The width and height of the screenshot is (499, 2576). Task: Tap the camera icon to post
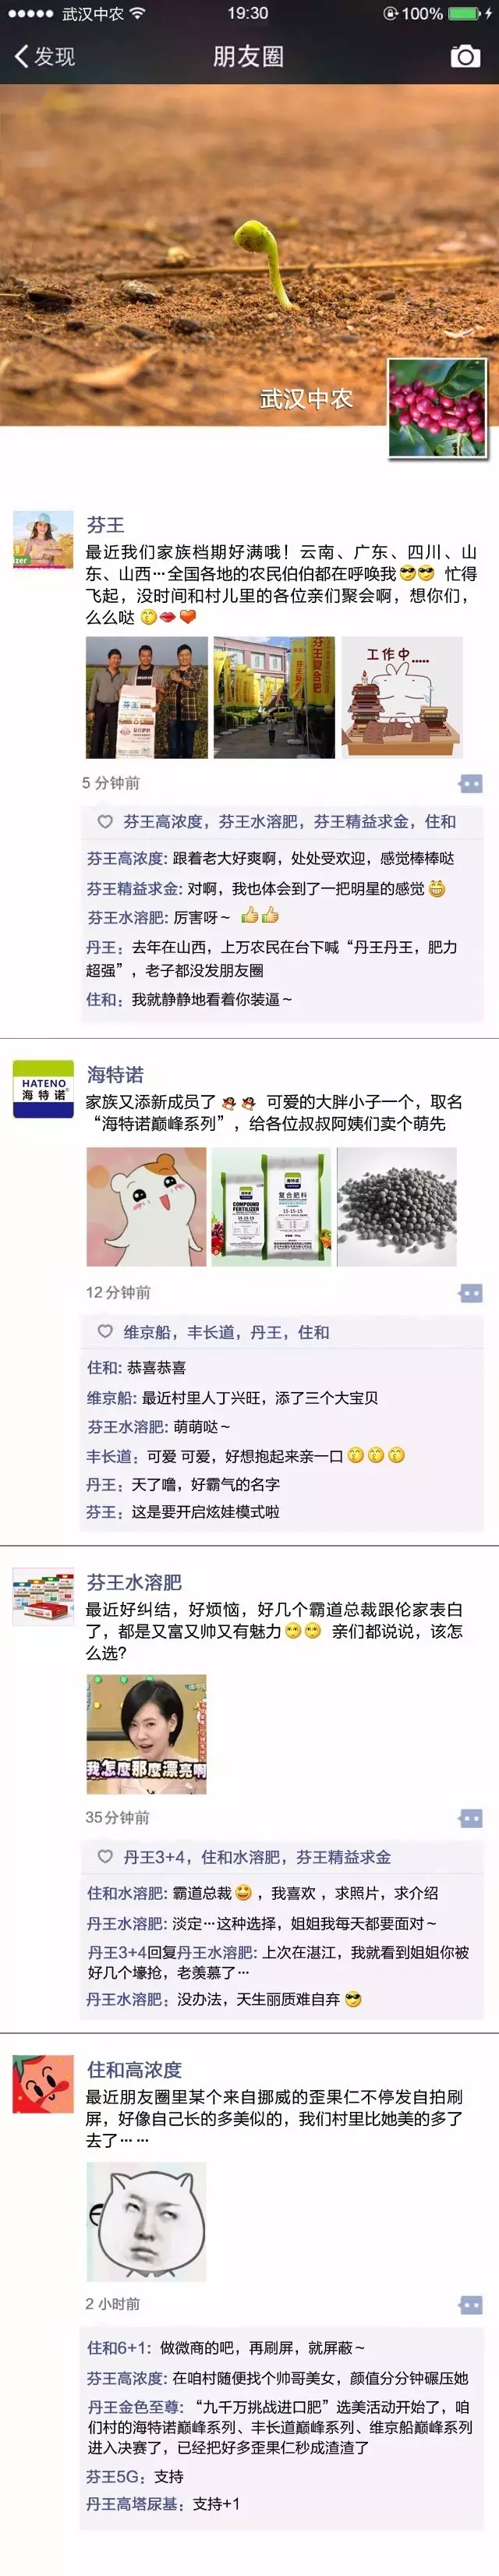464,56
